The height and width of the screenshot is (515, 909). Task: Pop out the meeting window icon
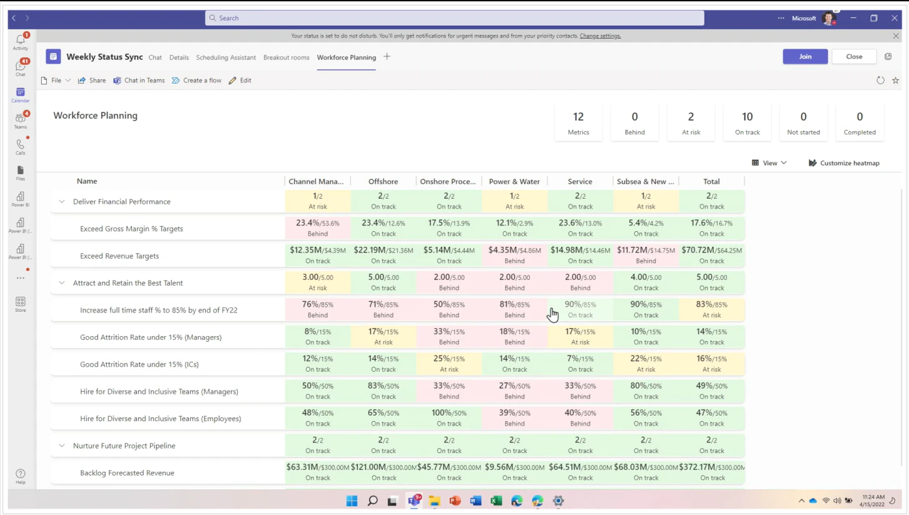click(x=888, y=56)
